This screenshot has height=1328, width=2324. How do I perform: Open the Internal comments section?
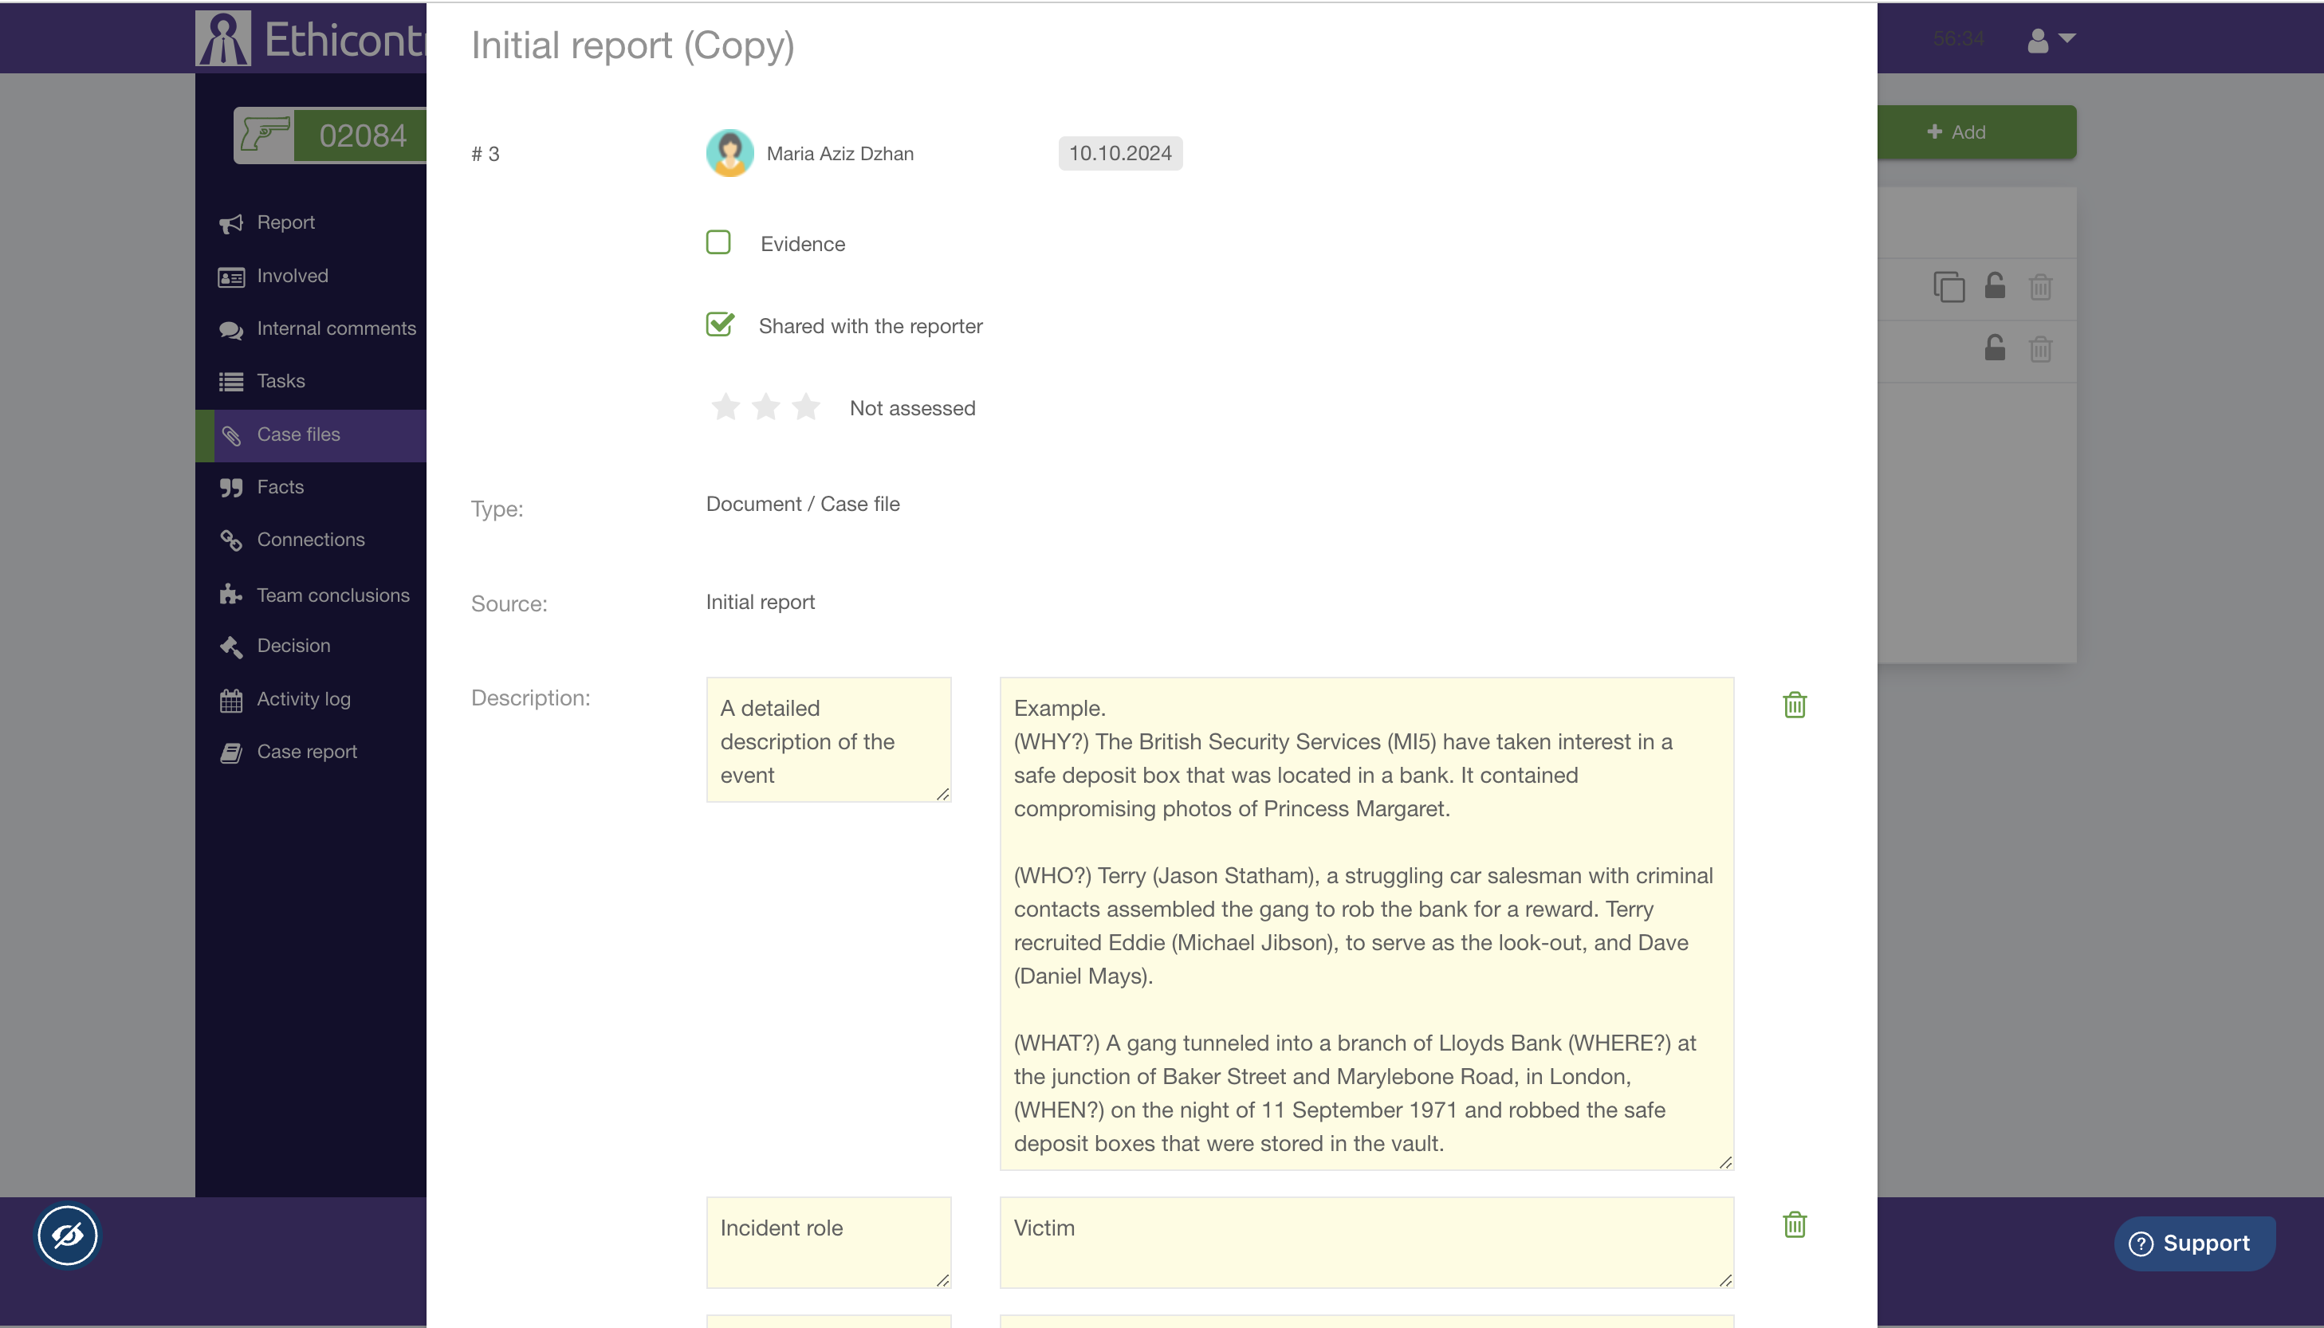click(336, 328)
